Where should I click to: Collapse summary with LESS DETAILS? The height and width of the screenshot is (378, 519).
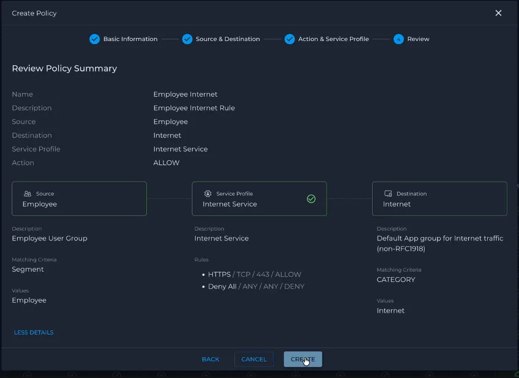[34, 332]
